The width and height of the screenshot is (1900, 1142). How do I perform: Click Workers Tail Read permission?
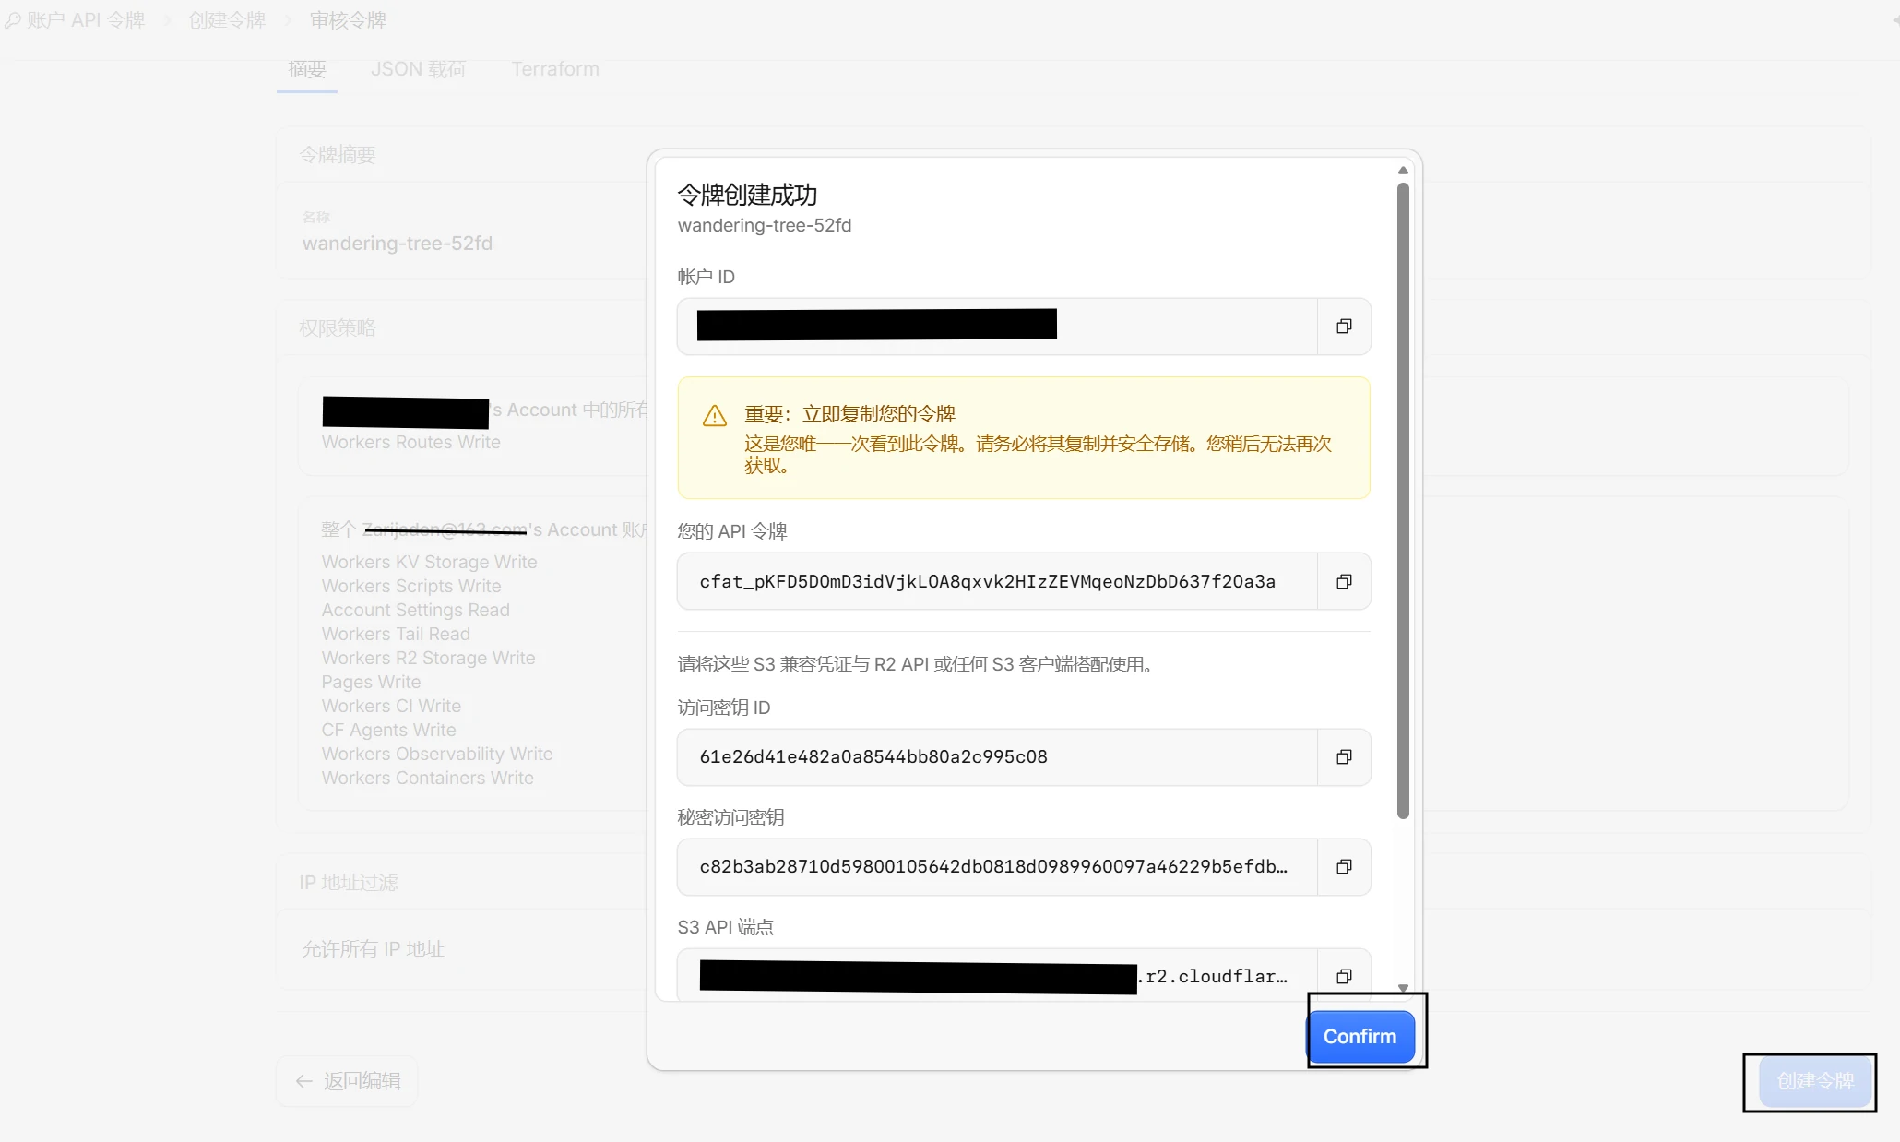396,634
